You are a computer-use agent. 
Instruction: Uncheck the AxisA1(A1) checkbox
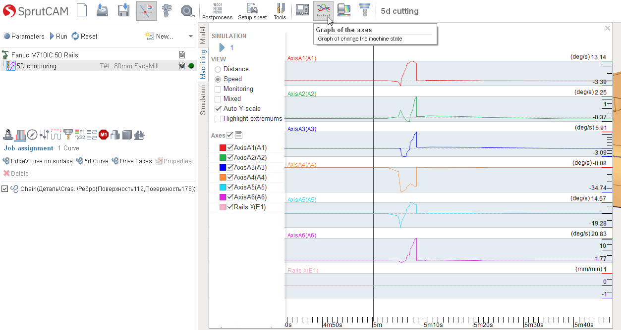(x=230, y=147)
